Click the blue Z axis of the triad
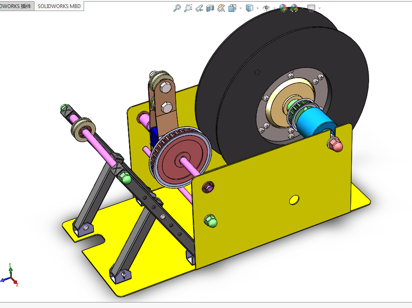 coord(5,280)
